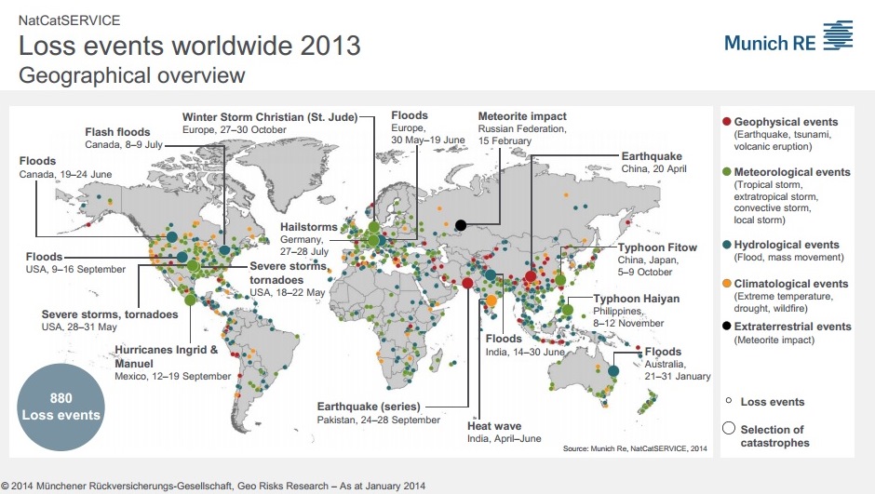This screenshot has width=875, height=494.
Task: Click the black meteorite impact marker in Russia
Action: 461,225
